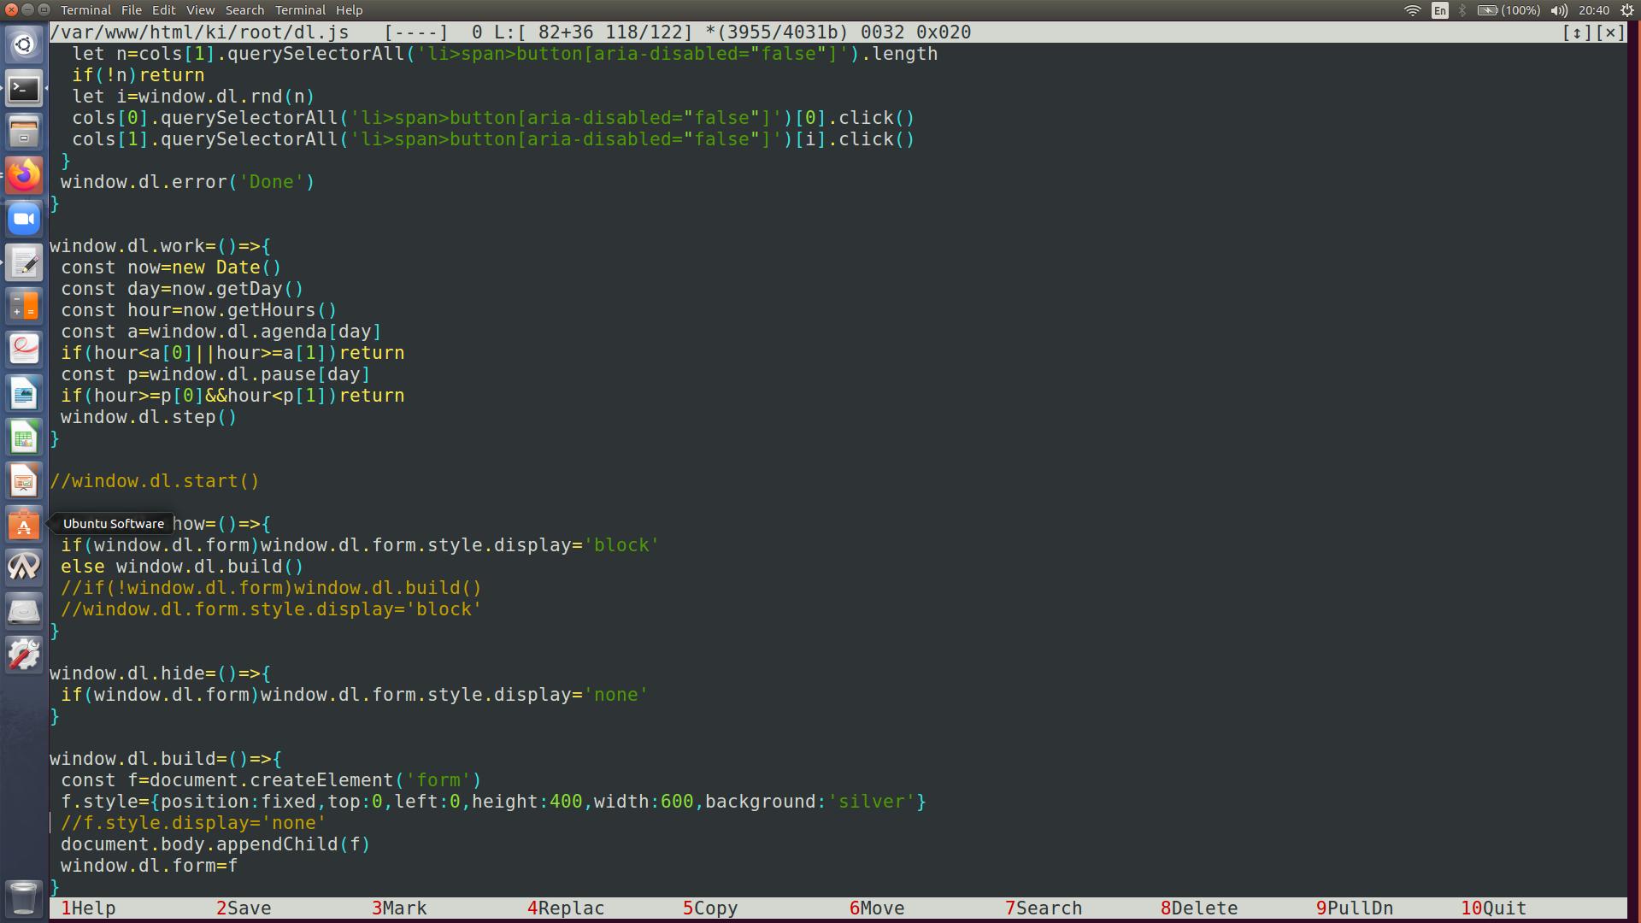The width and height of the screenshot is (1641, 923).
Task: Launch LibreOffice Calc spreadsheet icon
Action: (24, 438)
